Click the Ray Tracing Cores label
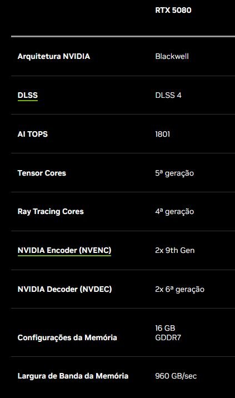 [x=51, y=211]
